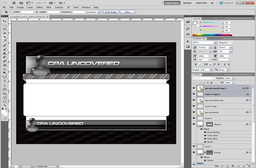Select the Move tool
Screen dimensions: 256x168
tap(4, 21)
